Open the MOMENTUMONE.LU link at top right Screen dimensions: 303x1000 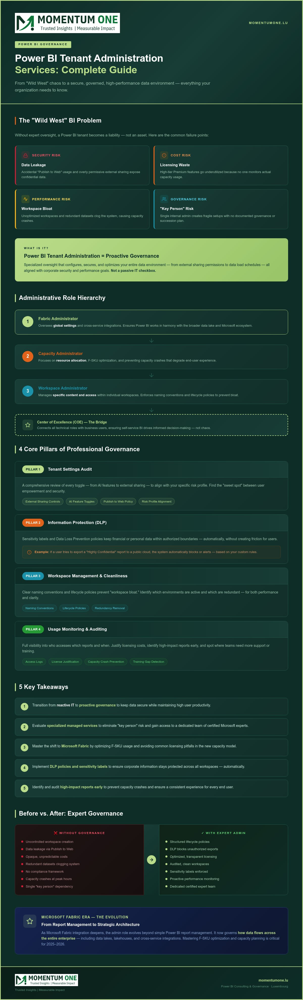pos(268,23)
